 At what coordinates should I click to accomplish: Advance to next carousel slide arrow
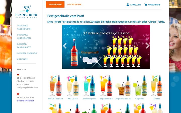(148, 46)
